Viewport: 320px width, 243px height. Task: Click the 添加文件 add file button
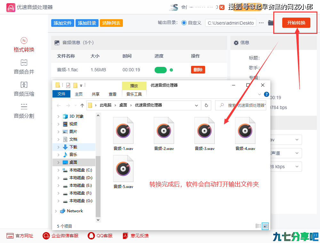tap(63, 23)
